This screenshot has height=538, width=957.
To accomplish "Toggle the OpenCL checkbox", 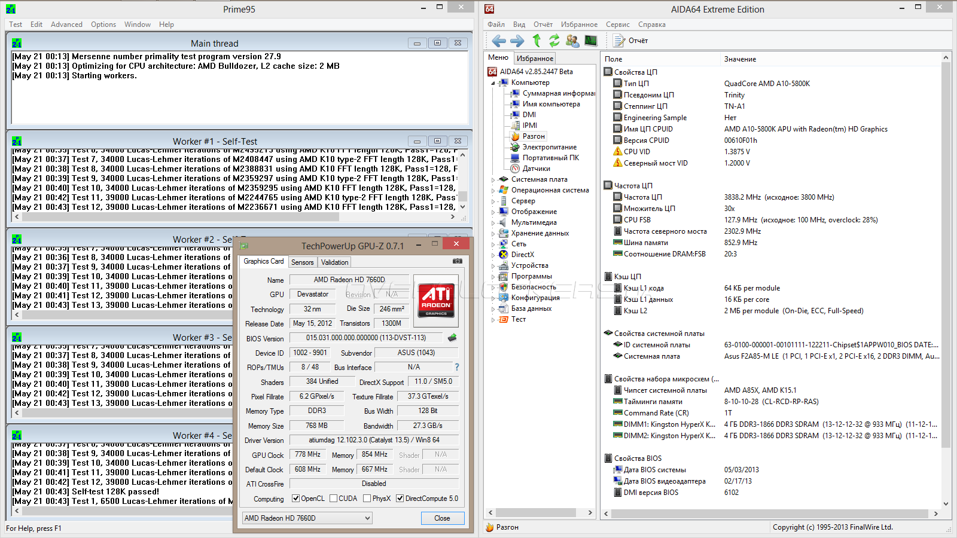I will 295,499.
